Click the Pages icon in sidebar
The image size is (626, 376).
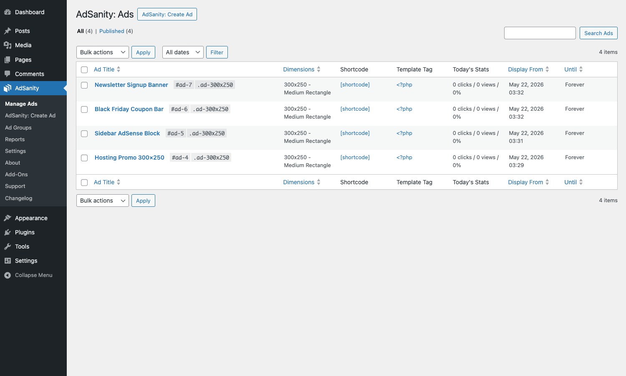tap(8, 60)
